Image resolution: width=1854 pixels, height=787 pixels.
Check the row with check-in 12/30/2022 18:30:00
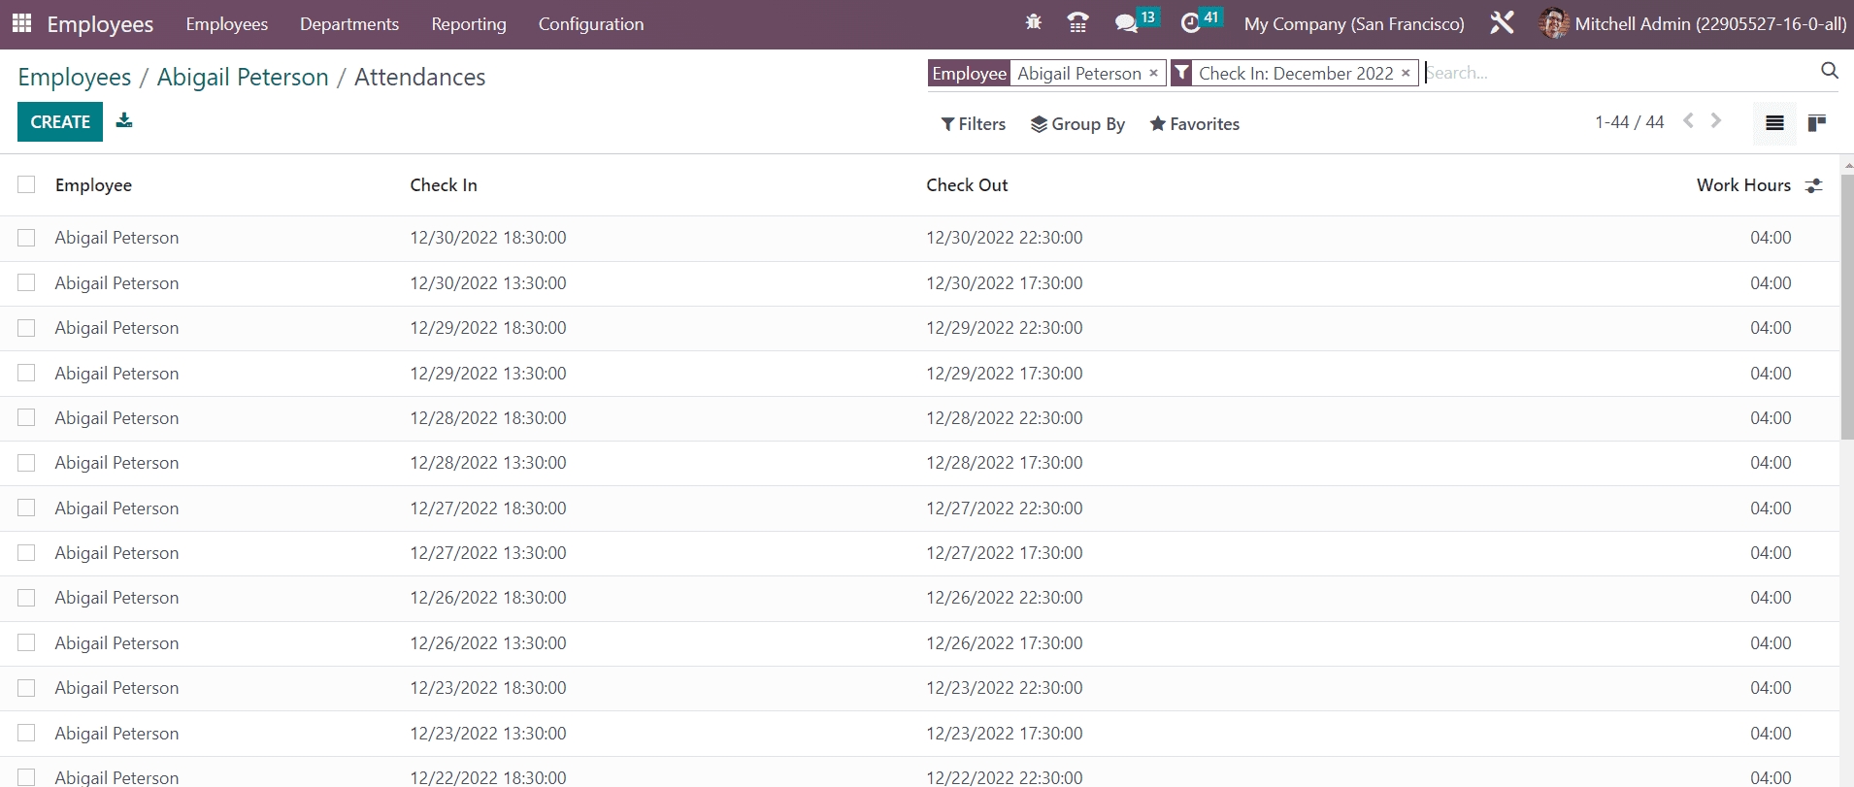(26, 238)
